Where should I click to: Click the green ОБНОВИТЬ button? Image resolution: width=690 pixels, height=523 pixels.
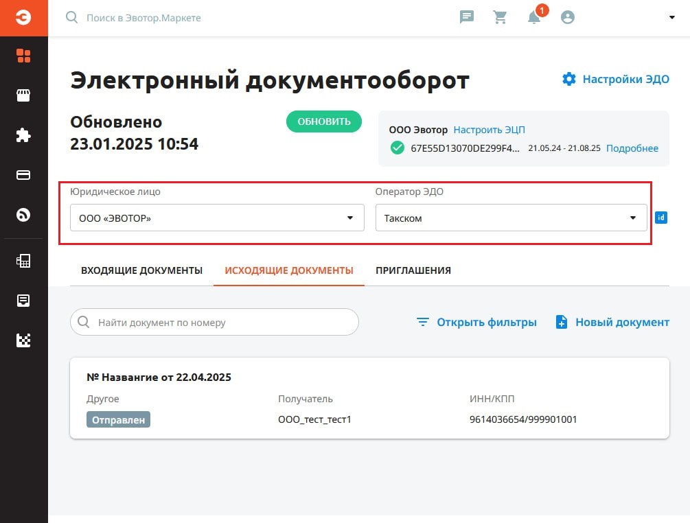pyautogui.click(x=324, y=121)
